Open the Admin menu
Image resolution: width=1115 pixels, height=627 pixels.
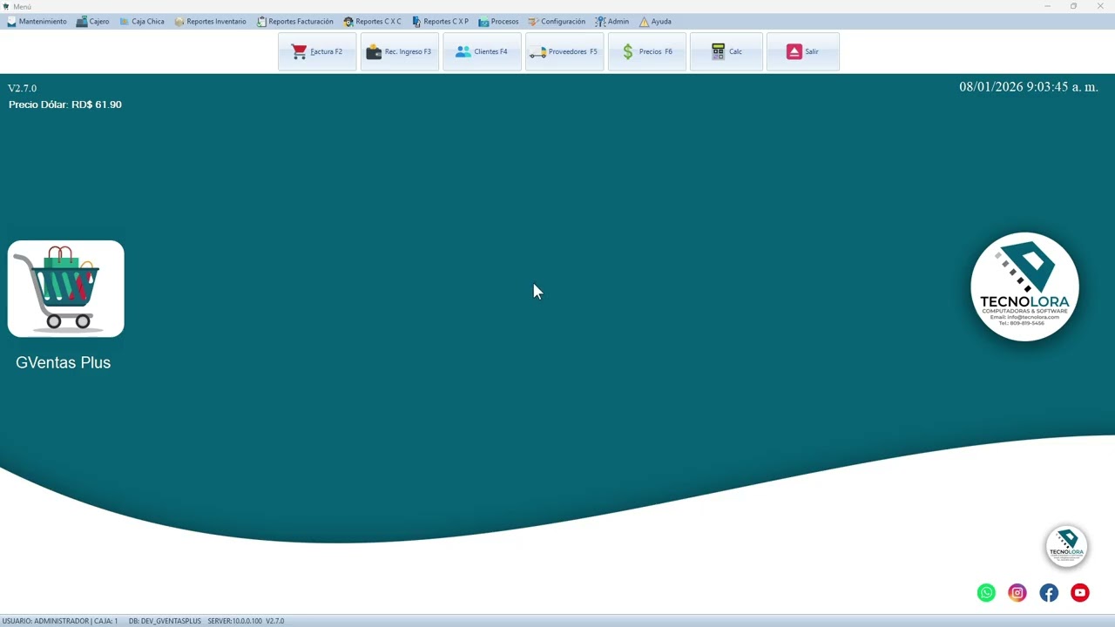click(612, 22)
